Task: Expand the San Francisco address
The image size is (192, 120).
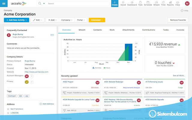Action: coord(8,109)
